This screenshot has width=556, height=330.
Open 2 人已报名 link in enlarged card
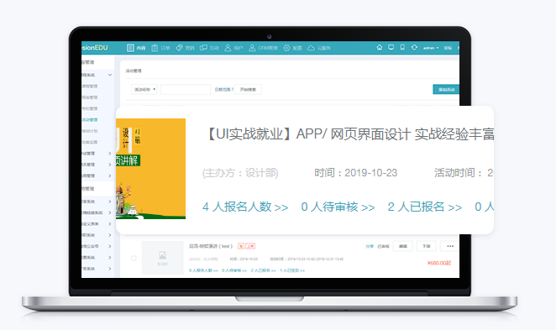pos(424,207)
